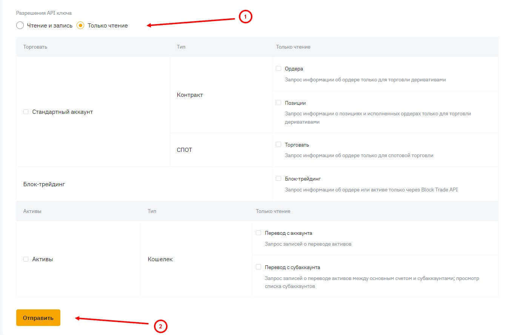The height and width of the screenshot is (335, 509).
Task: Click the "Торговать" column header
Action: coord(35,47)
